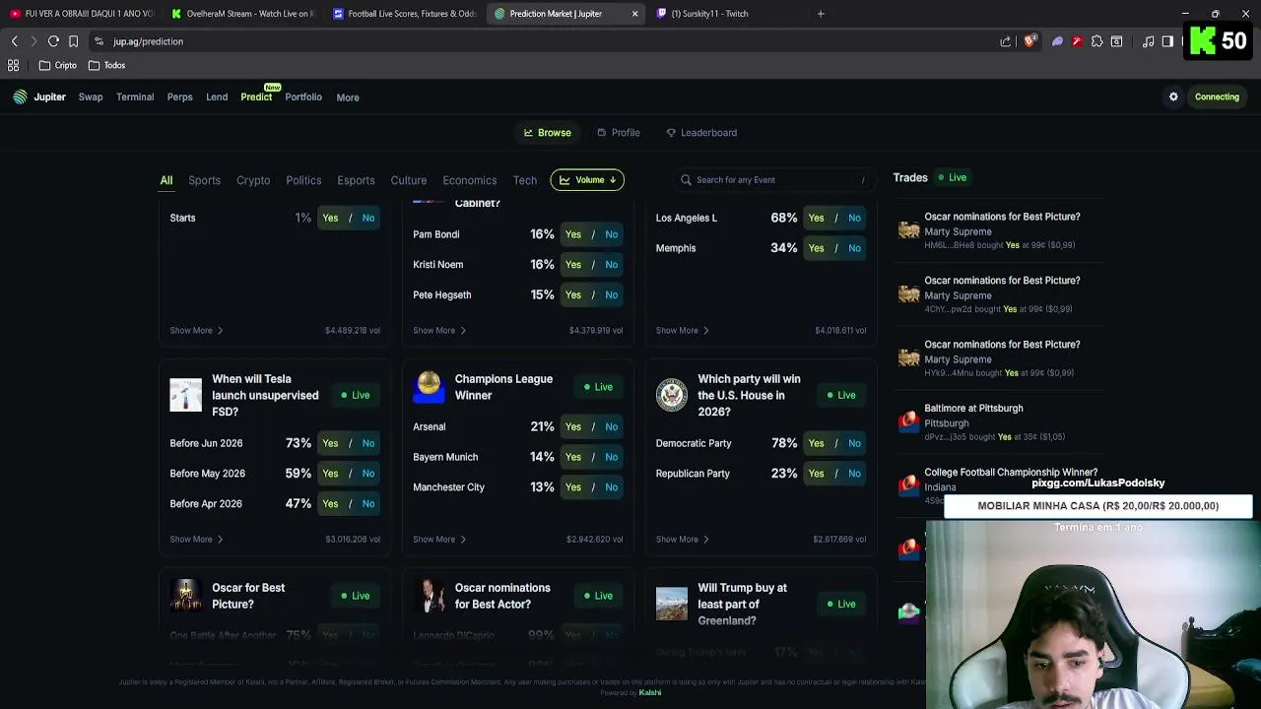The width and height of the screenshot is (1261, 709).
Task: Reload the jup.ag page
Action: click(53, 41)
